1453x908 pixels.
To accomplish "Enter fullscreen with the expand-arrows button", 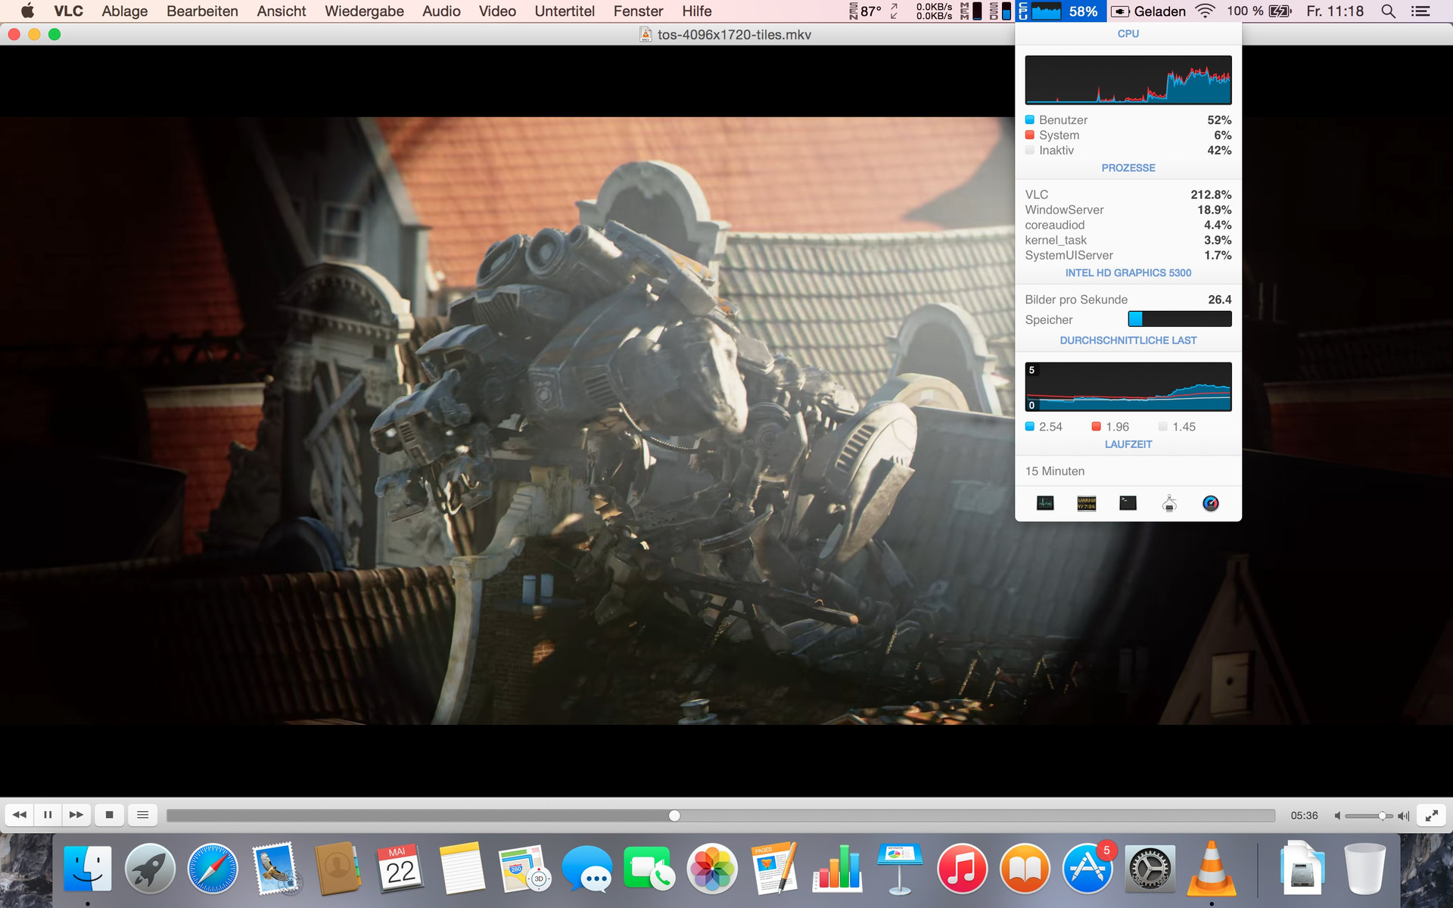I will [1431, 815].
